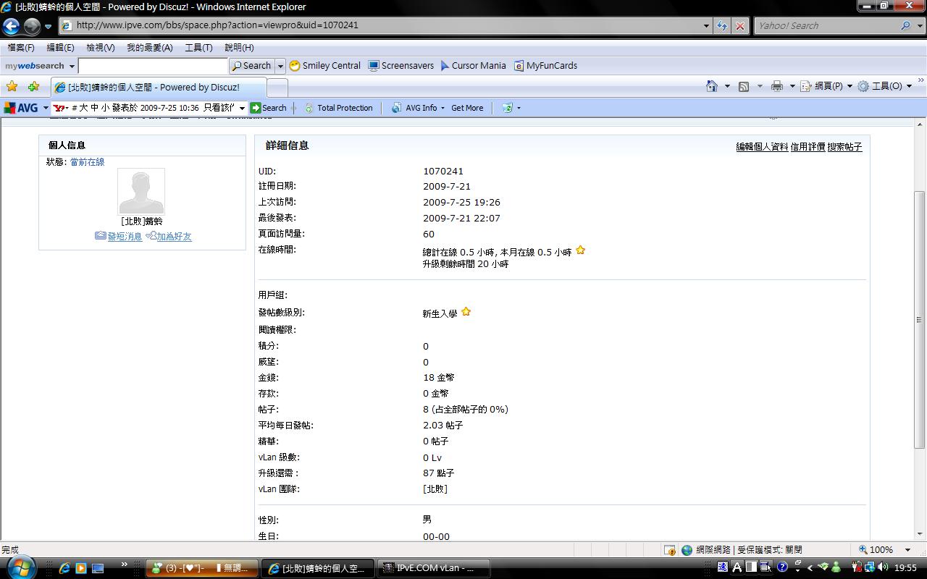927x579 pixels.
Task: Click the Add to Favorites icon
Action: coord(33,87)
